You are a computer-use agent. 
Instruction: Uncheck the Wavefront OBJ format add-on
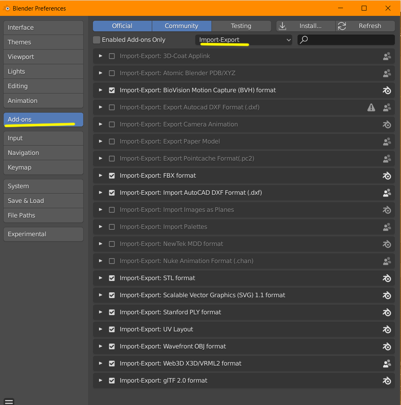point(112,346)
